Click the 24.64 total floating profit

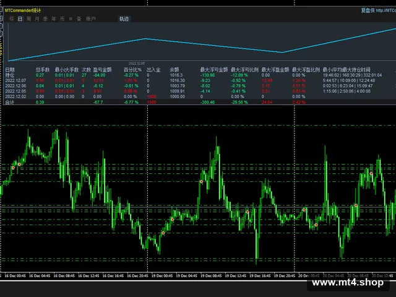tap(267, 102)
